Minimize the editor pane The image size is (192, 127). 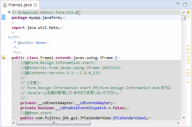click(178, 3)
